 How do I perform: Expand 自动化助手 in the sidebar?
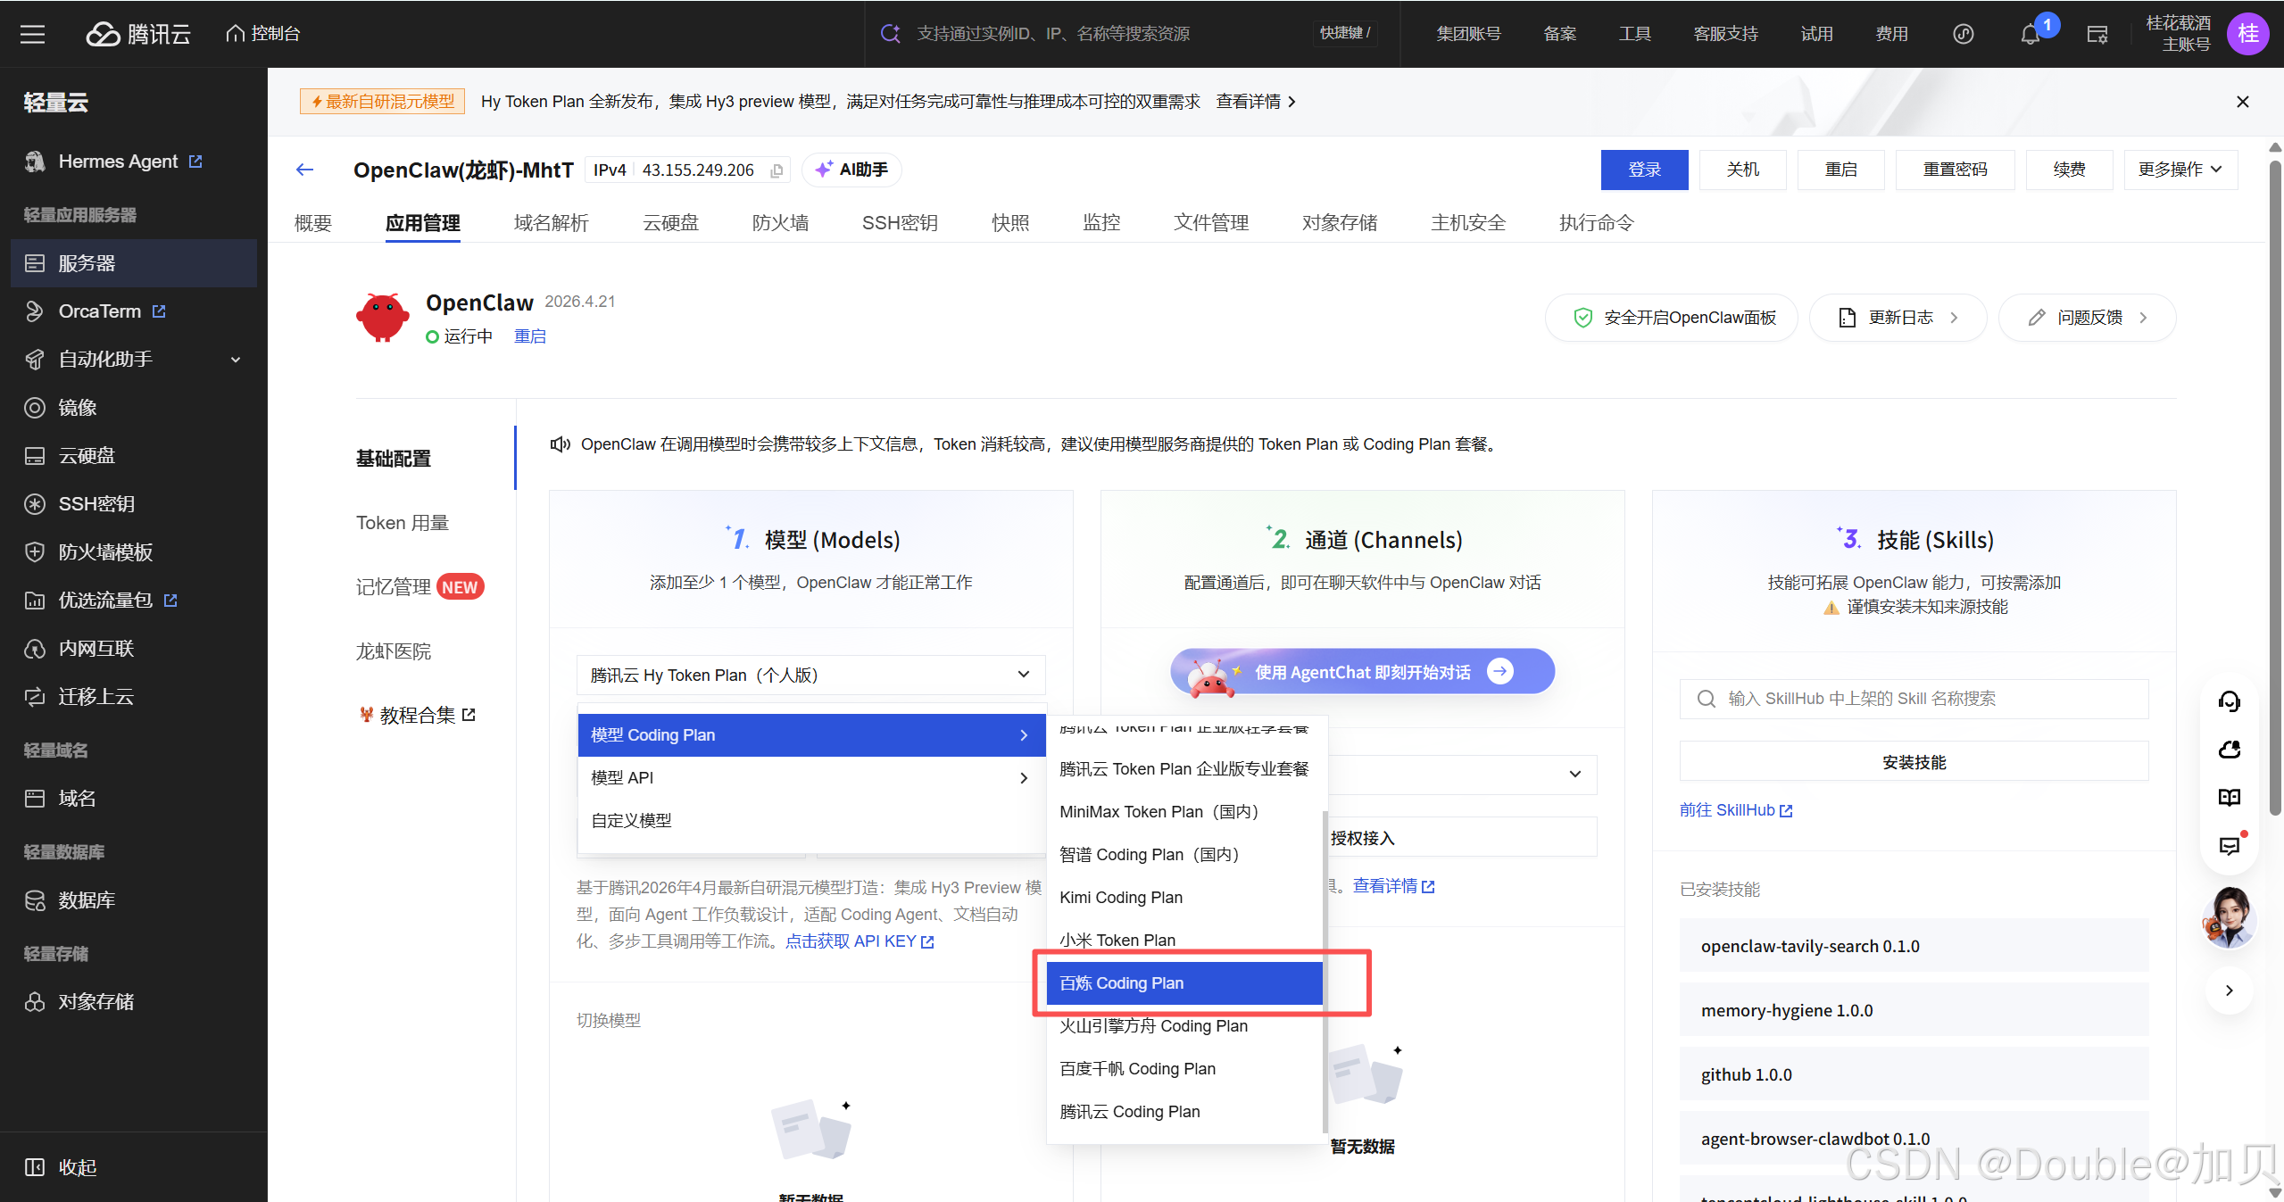click(x=134, y=360)
